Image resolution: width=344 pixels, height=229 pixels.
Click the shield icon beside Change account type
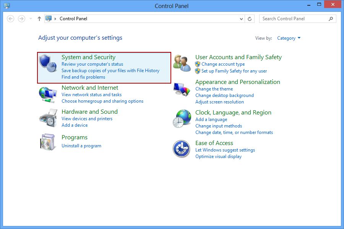(198, 64)
